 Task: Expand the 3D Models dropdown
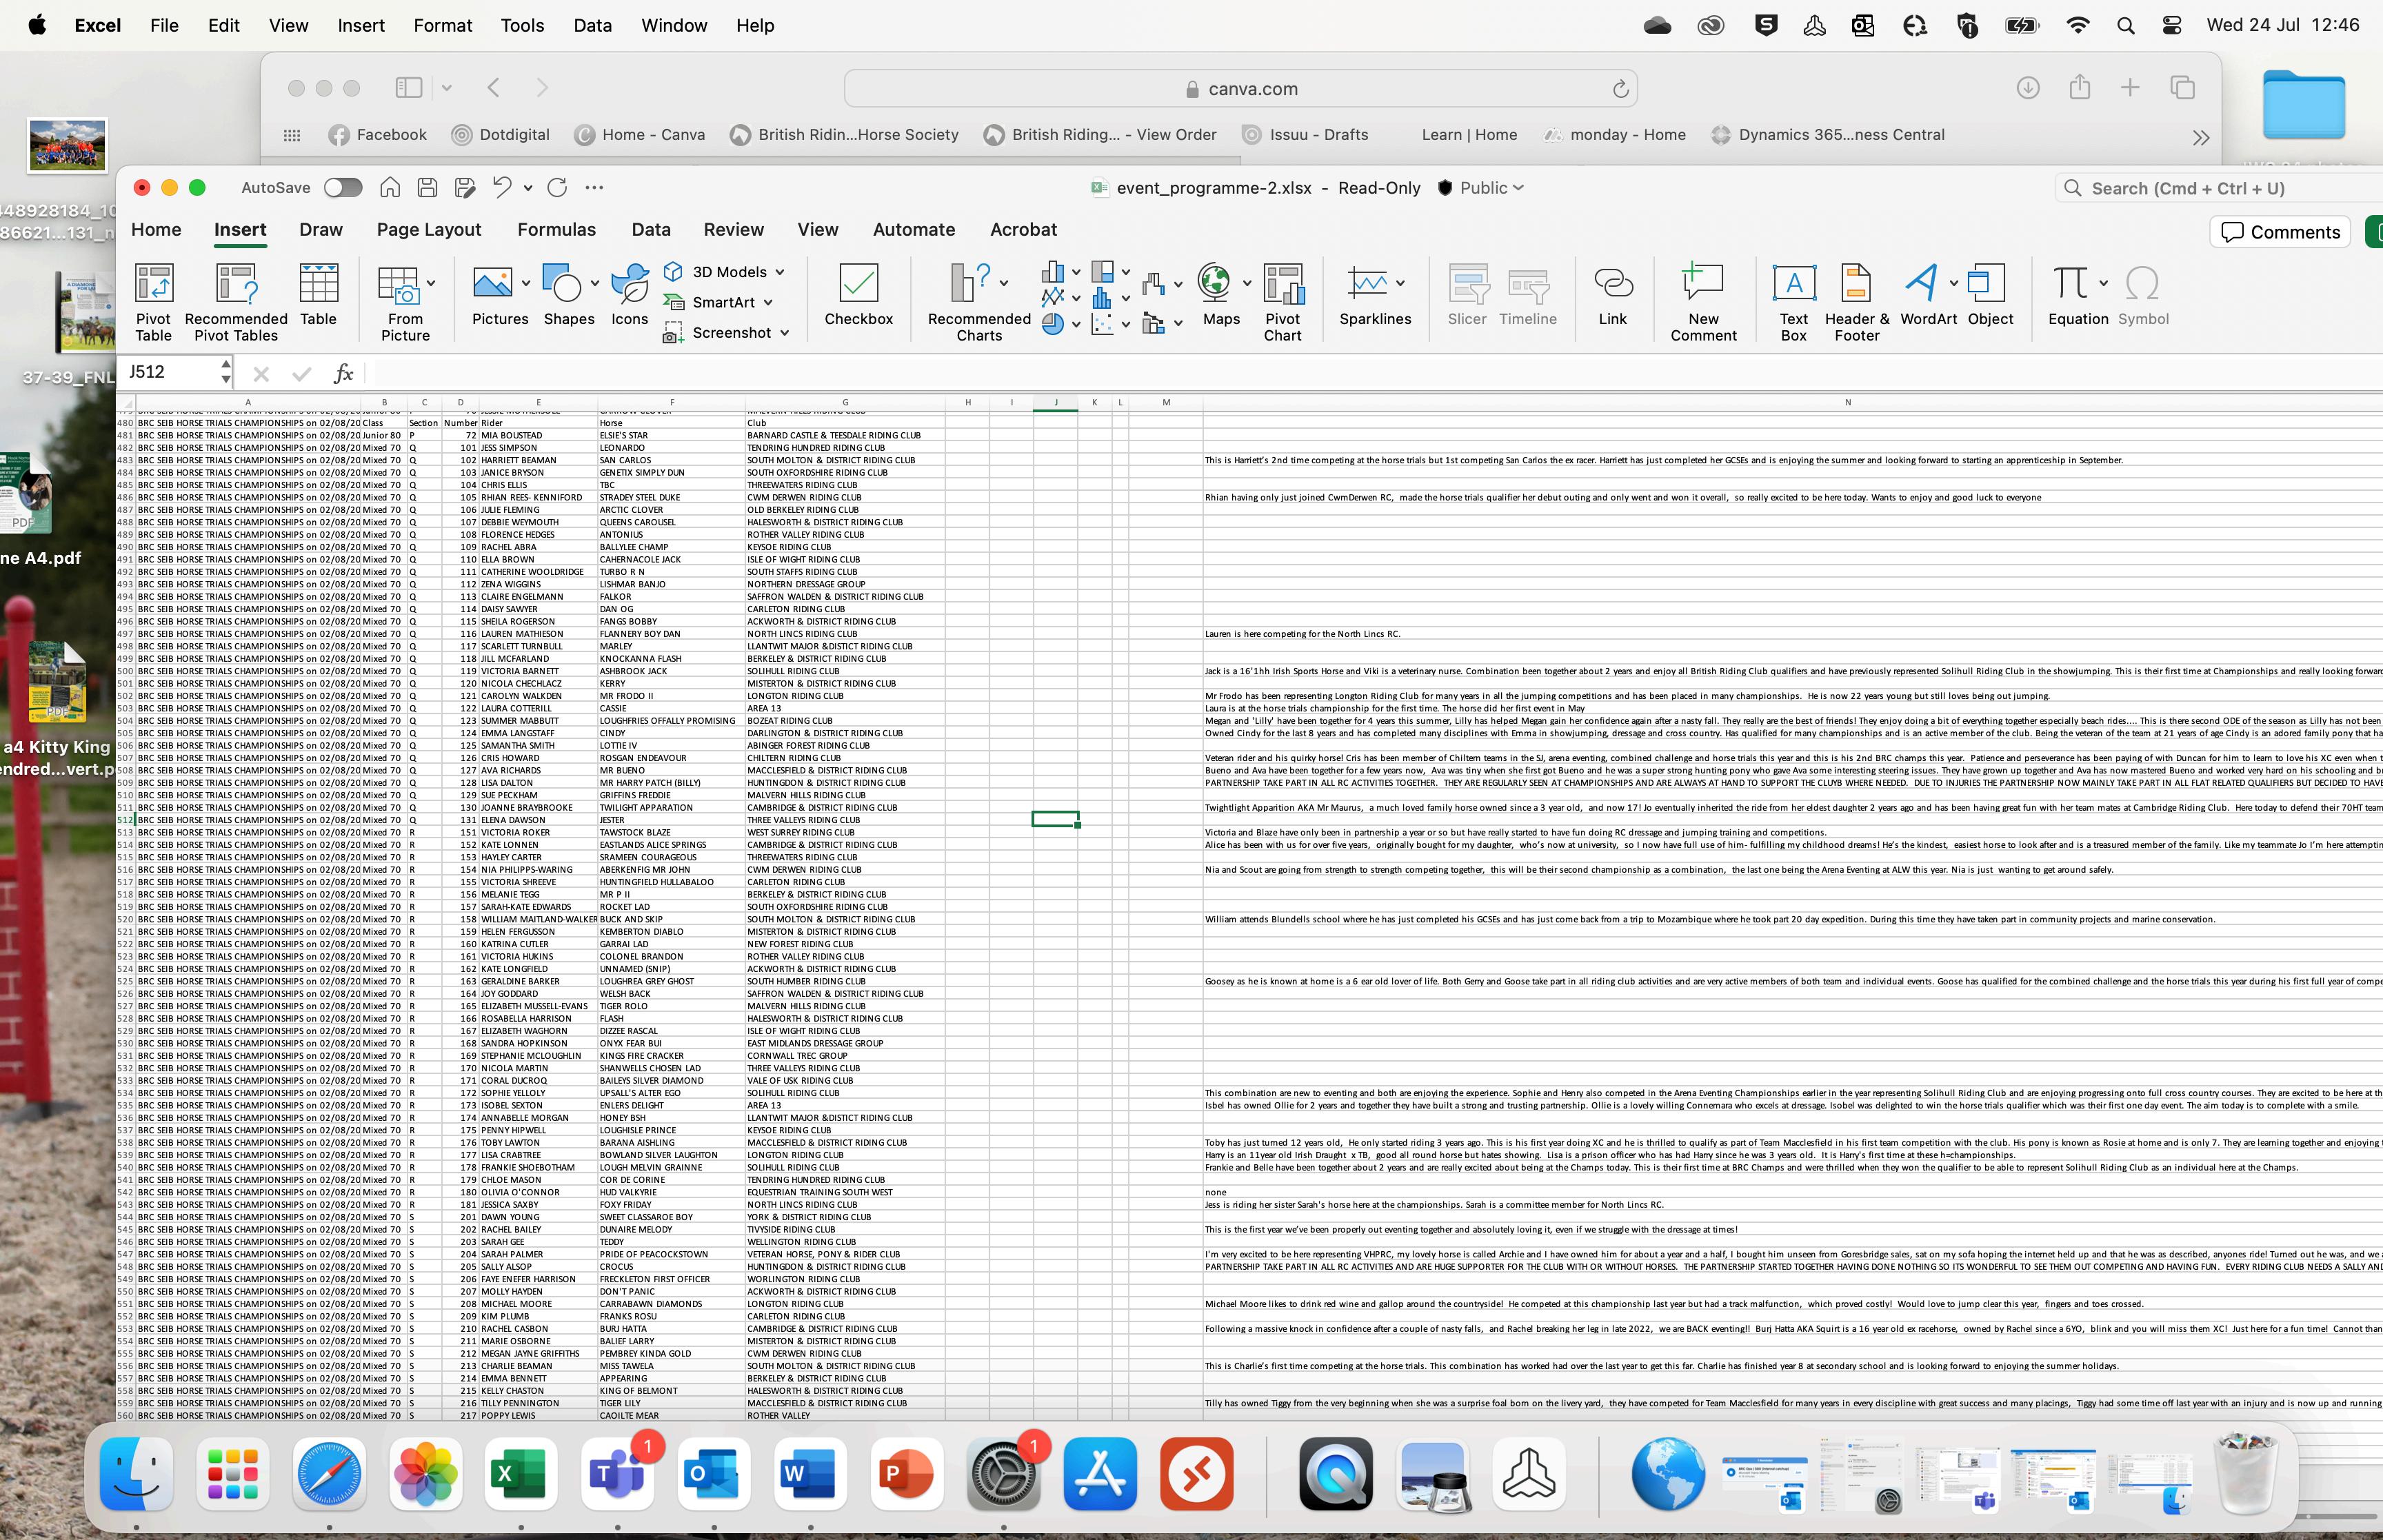click(779, 272)
